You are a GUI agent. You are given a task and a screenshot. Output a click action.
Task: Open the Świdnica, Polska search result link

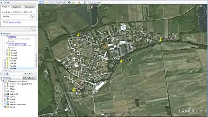tap(15, 22)
